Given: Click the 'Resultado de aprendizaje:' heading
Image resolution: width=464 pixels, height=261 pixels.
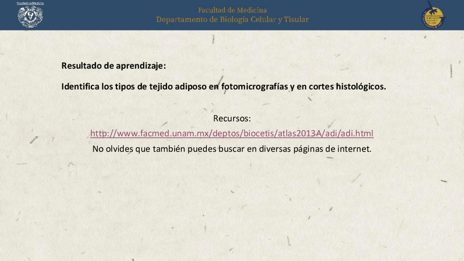Looking at the screenshot, I should 114,66.
